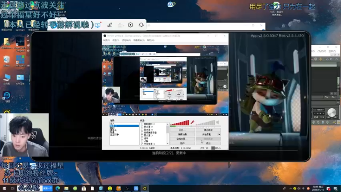This screenshot has height=192, width=341.
Task: Open the openvpn desktop icon
Action: [20, 25]
